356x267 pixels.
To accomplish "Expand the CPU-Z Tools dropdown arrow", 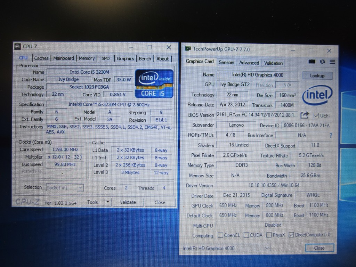I will tap(108, 202).
